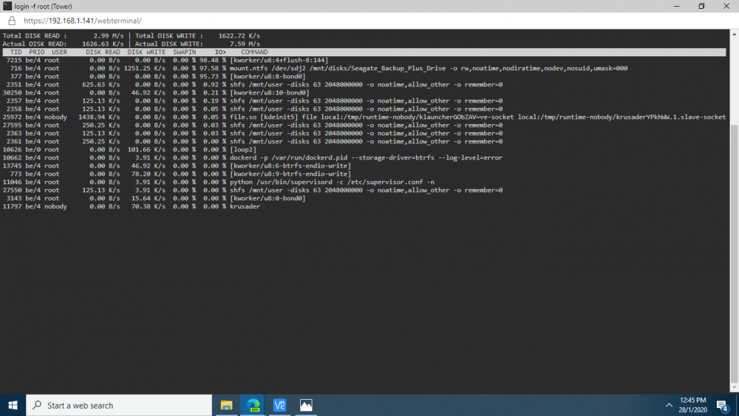Restore down the webterminal window
The height and width of the screenshot is (416, 739).
(701, 6)
